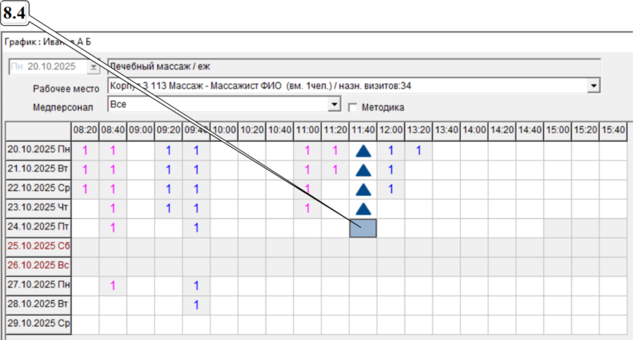Click the 29.10.2025 Ср row header
Image resolution: width=633 pixels, height=340 pixels.
(39, 324)
